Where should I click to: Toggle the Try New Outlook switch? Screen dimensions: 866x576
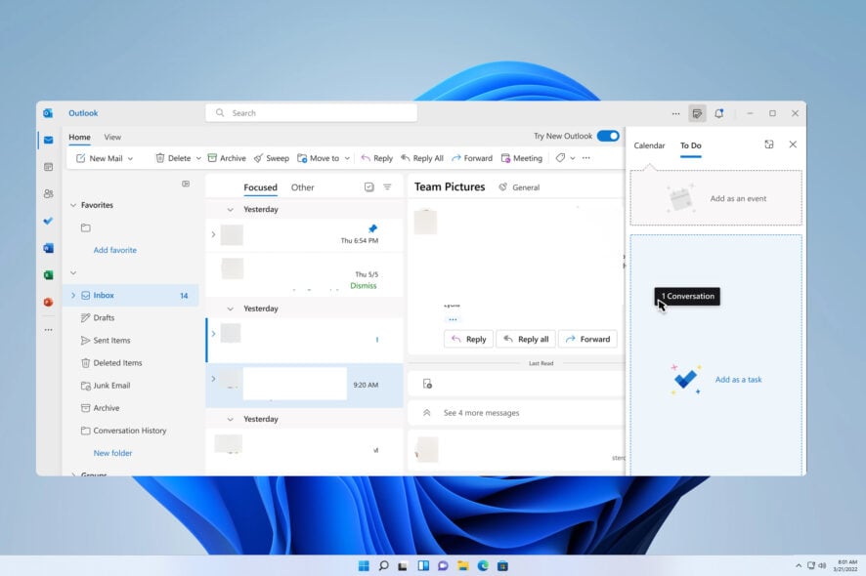606,138
